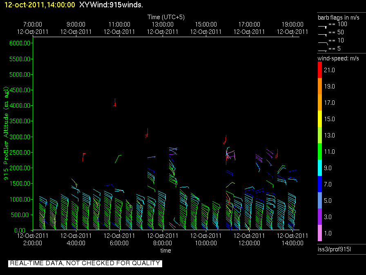Click the 'barb flags in m/s' legend heading
The image size is (366, 275).
coord(339,18)
